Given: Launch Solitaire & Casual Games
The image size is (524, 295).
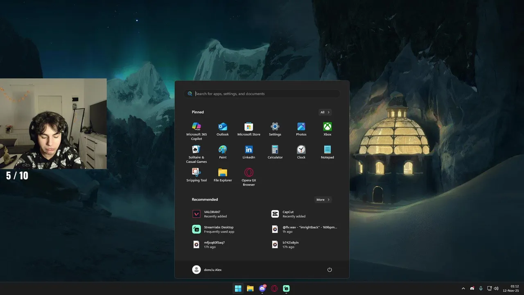Looking at the screenshot, I should pyautogui.click(x=196, y=154).
